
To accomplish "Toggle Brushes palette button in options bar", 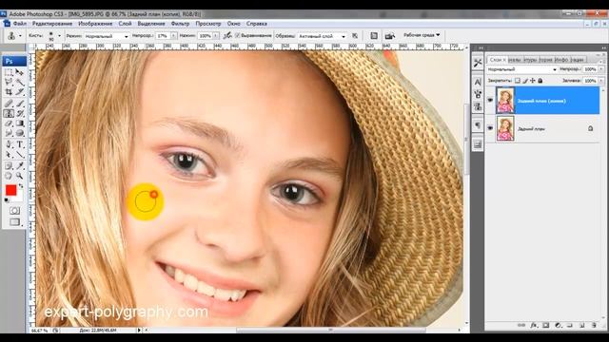I will pyautogui.click(x=374, y=36).
